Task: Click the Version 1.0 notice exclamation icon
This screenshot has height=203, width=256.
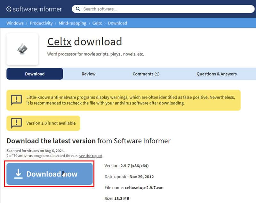Action: pyautogui.click(x=16, y=123)
